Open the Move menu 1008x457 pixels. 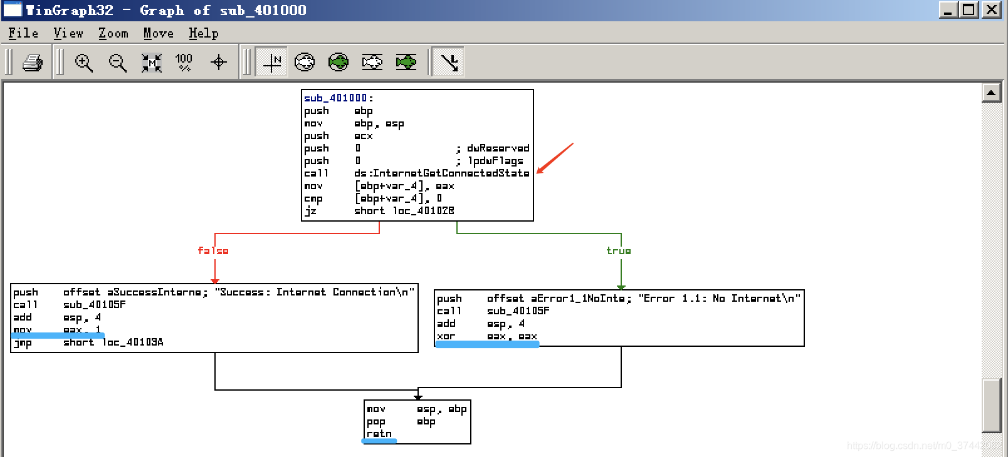[x=159, y=33]
